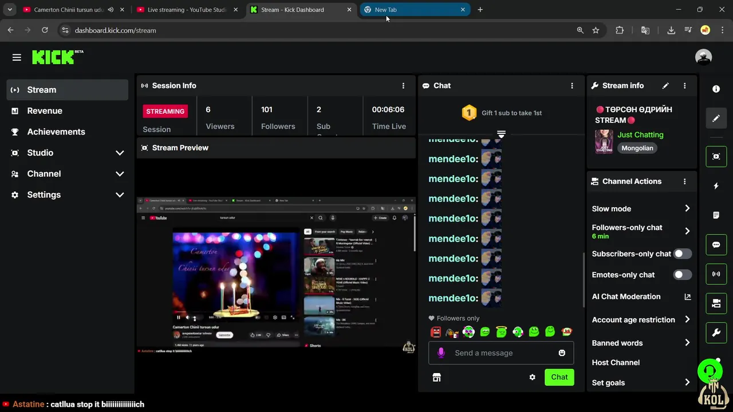Screen dimensions: 733x412
Task: Open browser extensions puzzle icon
Action: point(620,30)
